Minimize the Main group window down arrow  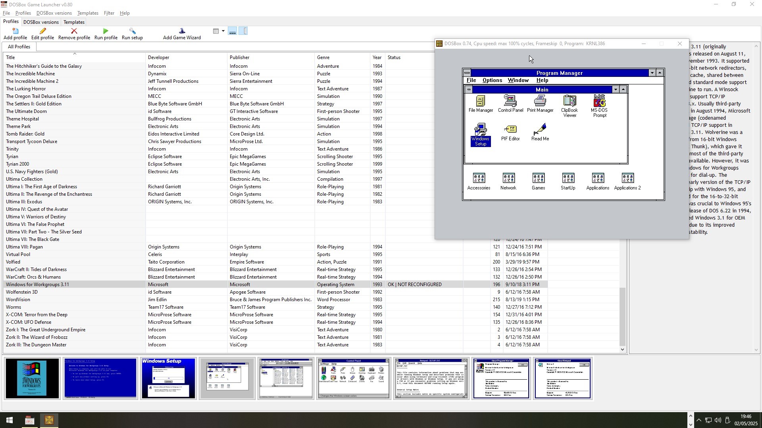[616, 90]
